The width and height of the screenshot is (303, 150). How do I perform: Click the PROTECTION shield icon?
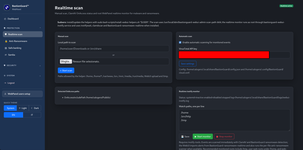[5, 28]
